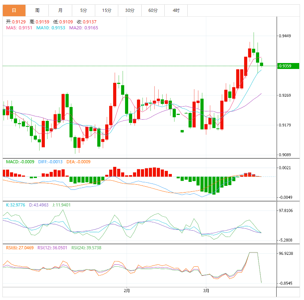Click the 0.9269 price axis label
This screenshot has height=300, width=304.
[x=285, y=95]
